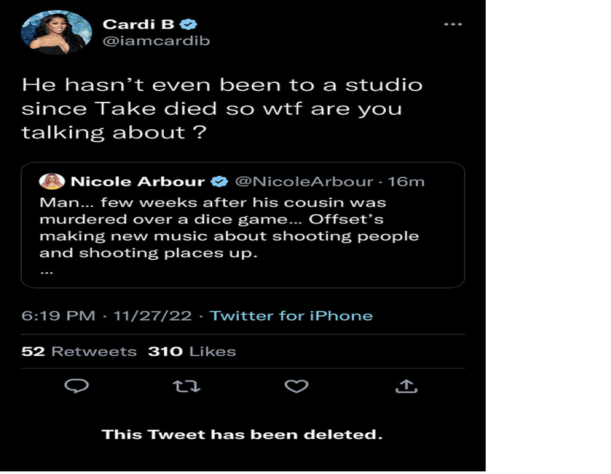Visit the @NicoleArbour handle link
The height and width of the screenshot is (474, 611).
tap(304, 182)
